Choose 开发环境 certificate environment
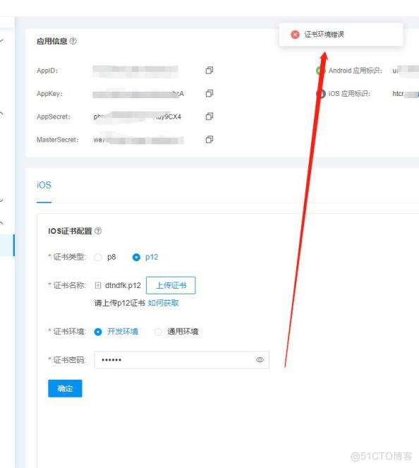 98,332
